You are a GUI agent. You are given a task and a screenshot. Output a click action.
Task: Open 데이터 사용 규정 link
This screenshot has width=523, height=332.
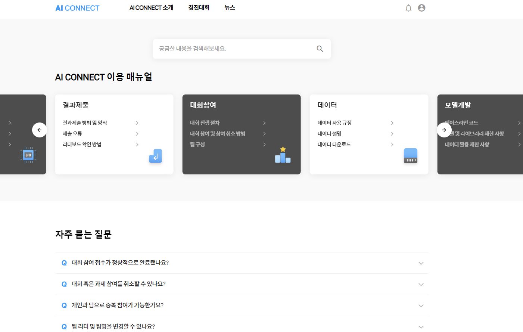coord(334,123)
